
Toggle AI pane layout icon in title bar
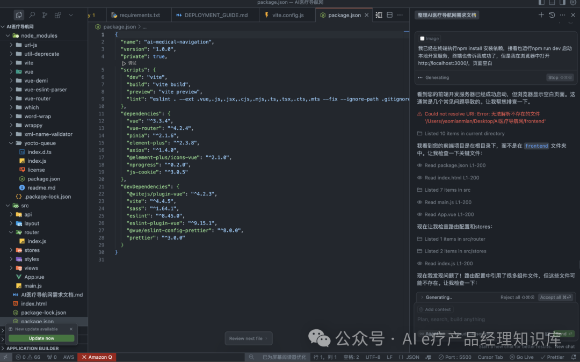click(x=562, y=3)
